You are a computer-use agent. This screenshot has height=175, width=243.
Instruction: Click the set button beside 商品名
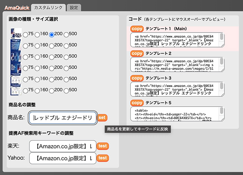(102, 118)
